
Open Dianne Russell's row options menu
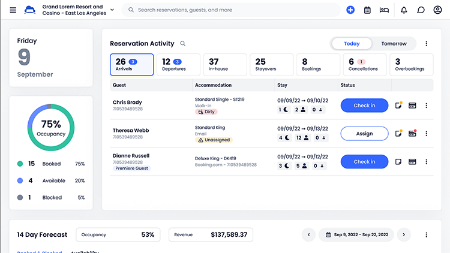pos(427,162)
